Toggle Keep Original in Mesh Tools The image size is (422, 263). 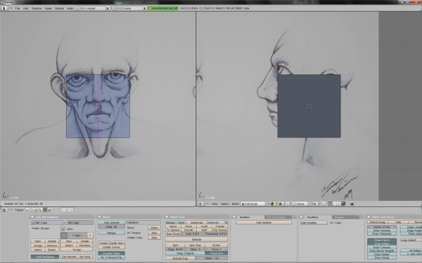pyautogui.click(x=185, y=253)
